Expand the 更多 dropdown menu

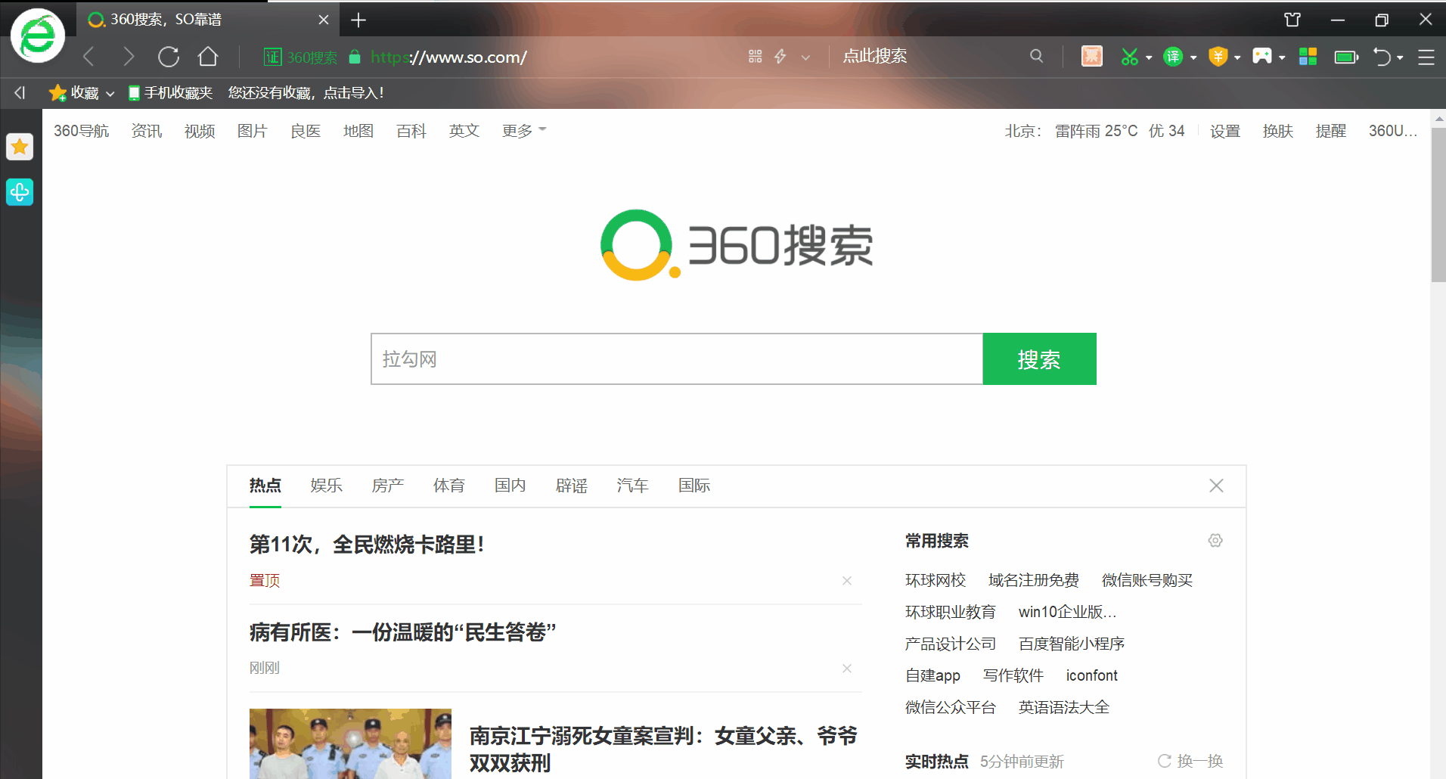[x=523, y=131]
